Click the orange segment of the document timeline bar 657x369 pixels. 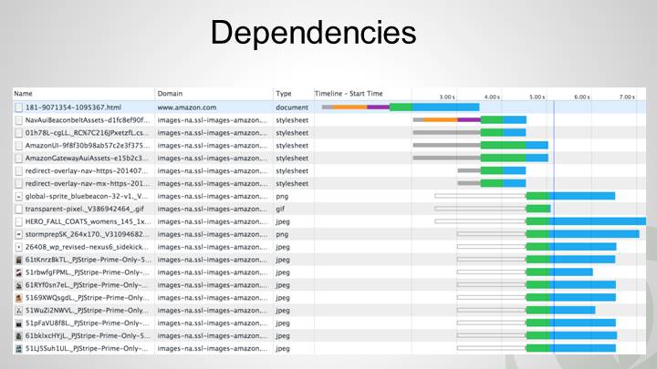click(349, 108)
